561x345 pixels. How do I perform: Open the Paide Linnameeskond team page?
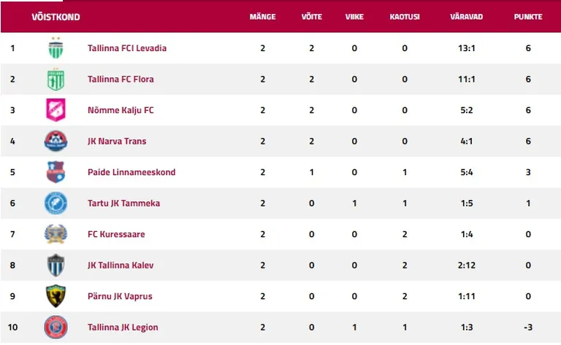[x=131, y=172]
